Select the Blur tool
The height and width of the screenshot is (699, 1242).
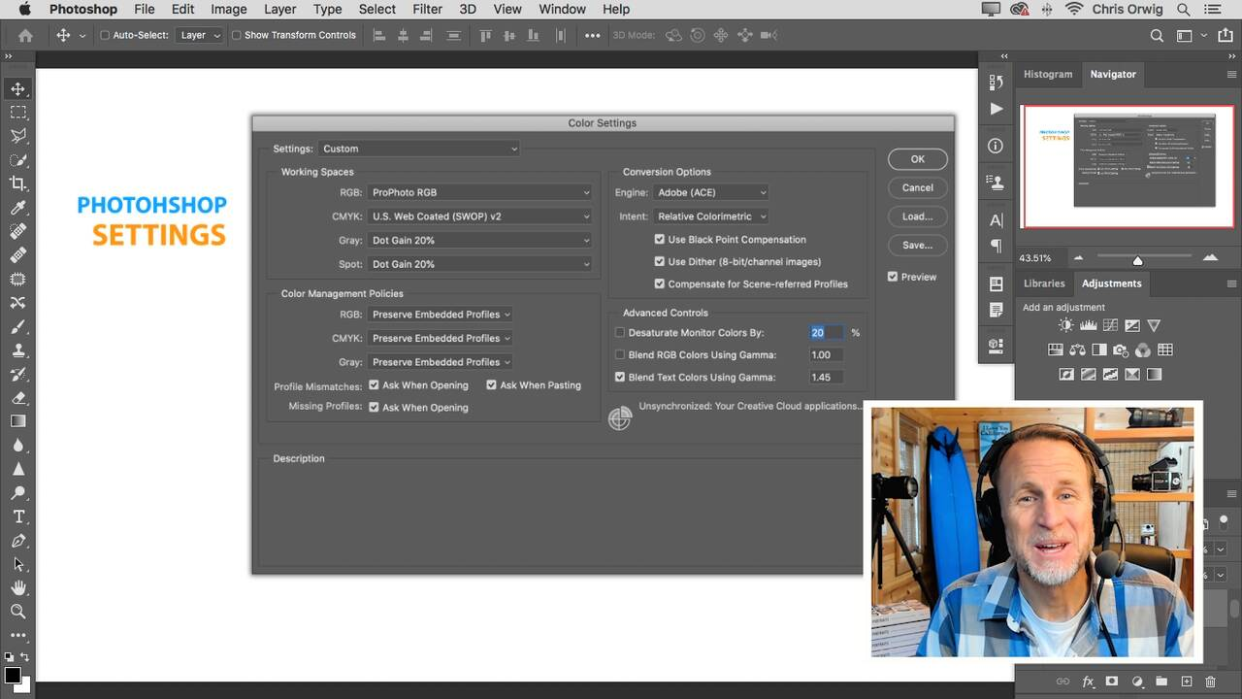(x=17, y=446)
